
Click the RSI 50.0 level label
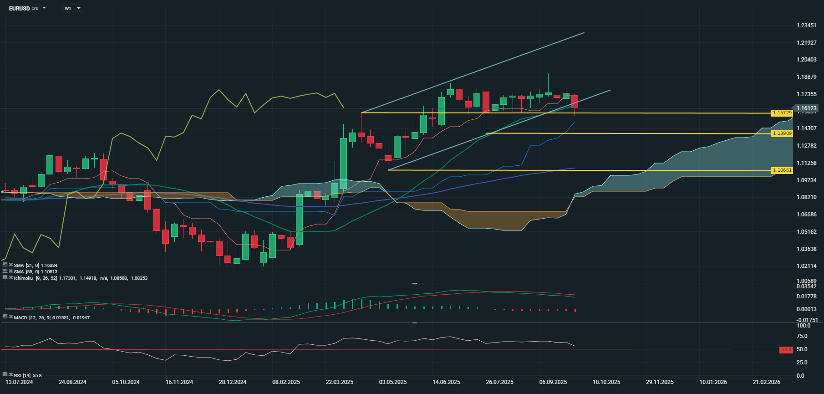(x=786, y=350)
